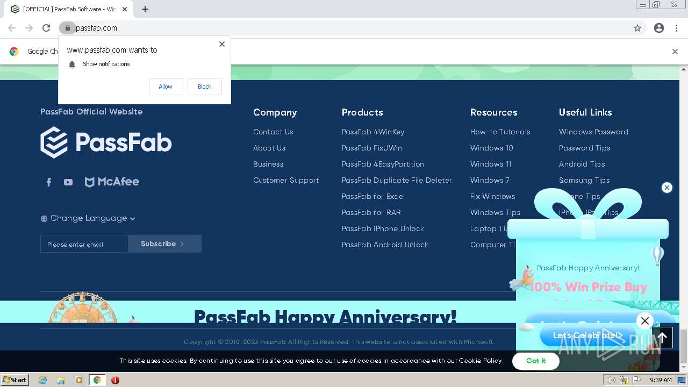The height and width of the screenshot is (387, 688).
Task: Open the Business link
Action: [268, 164]
